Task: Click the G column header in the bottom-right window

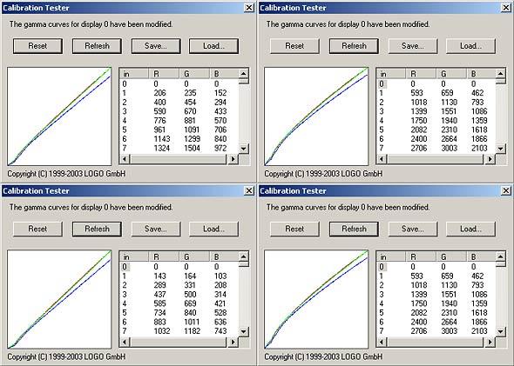Action: click(x=451, y=257)
